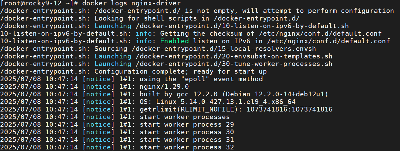Click the "start worker process 30" line
The image size is (400, 151).
(x=117, y=132)
